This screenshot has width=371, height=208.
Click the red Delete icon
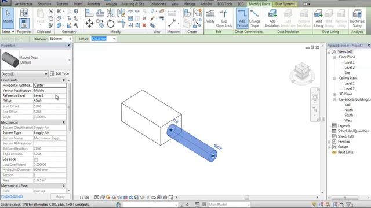click(144, 25)
